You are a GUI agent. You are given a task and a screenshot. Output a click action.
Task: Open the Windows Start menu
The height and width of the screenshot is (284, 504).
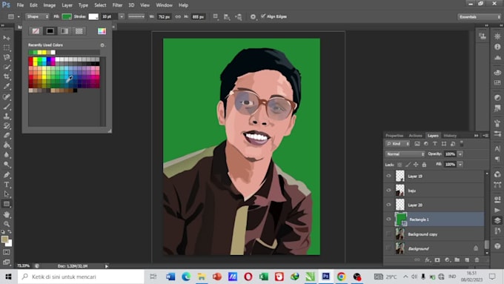click(8, 277)
